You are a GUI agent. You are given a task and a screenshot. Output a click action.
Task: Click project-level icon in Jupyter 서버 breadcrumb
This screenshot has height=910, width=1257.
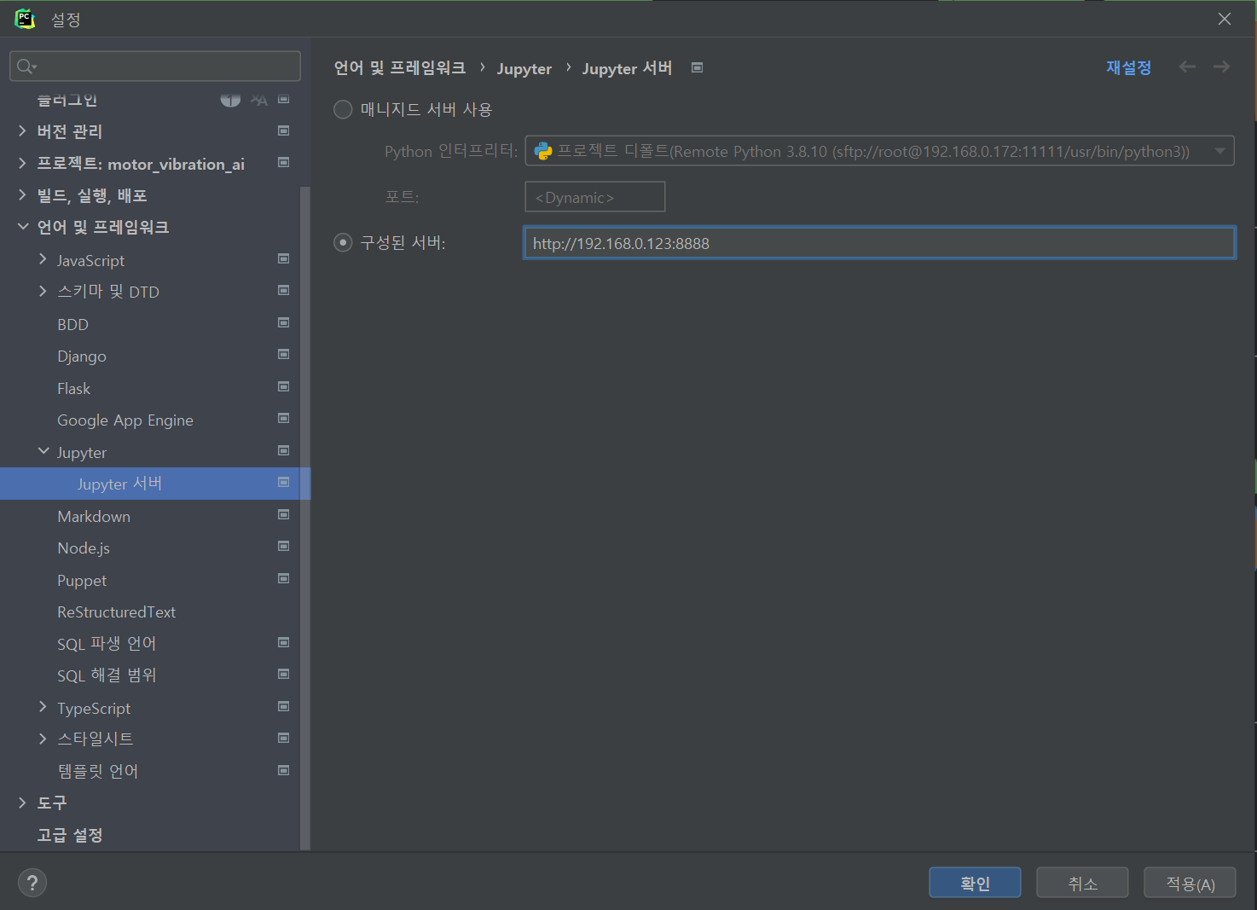pyautogui.click(x=698, y=67)
